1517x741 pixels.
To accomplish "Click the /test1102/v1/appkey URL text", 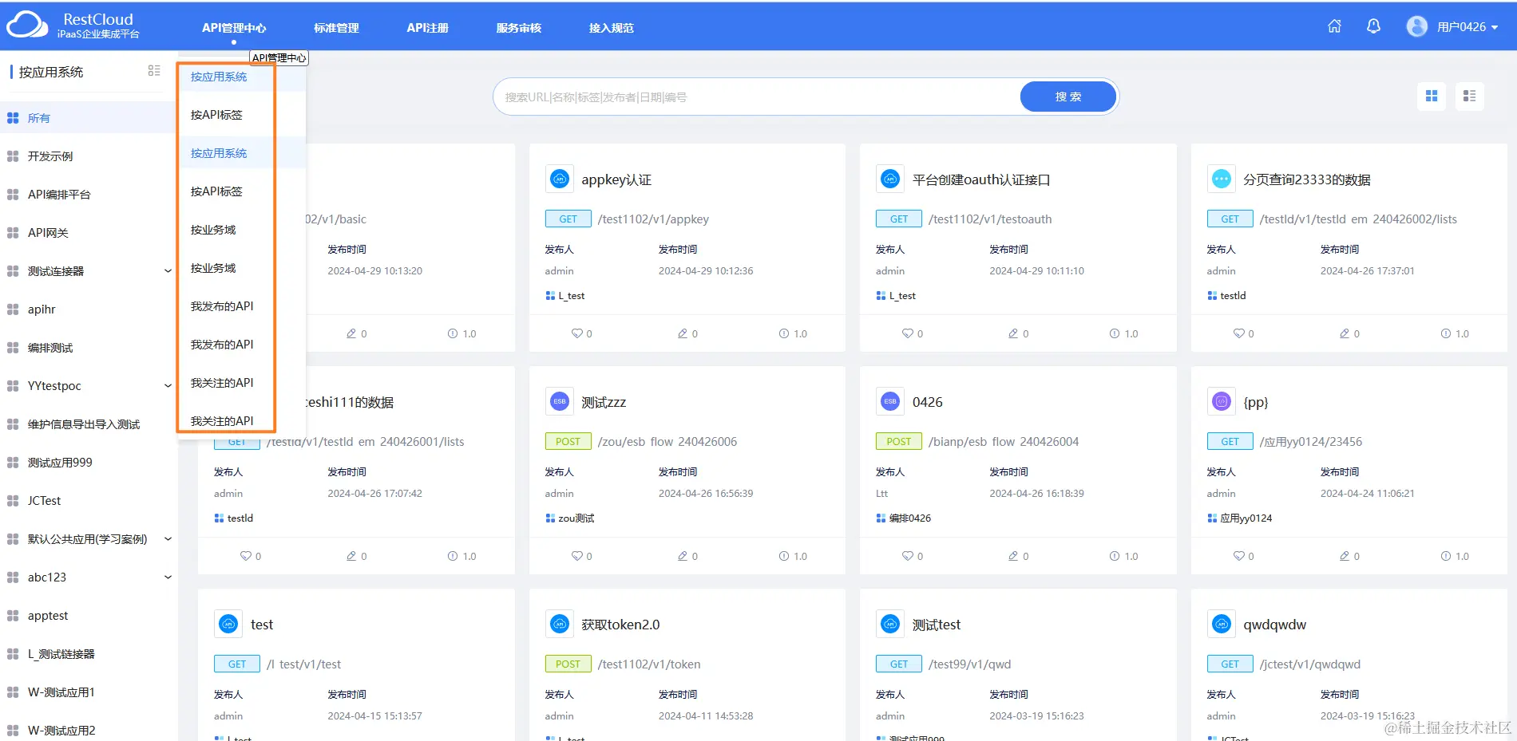I will click(653, 219).
